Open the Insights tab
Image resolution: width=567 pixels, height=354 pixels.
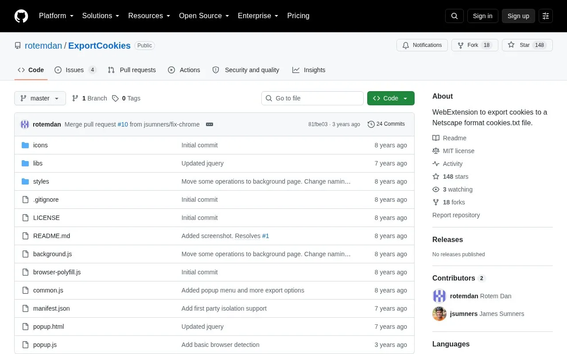pyautogui.click(x=309, y=70)
